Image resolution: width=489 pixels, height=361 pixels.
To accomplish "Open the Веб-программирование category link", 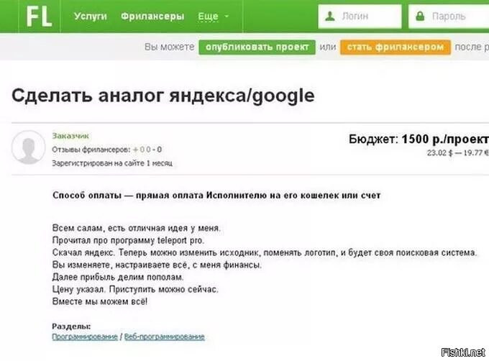I will click(165, 337).
